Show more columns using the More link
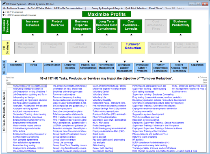The height and width of the screenshot is (154, 210). pyautogui.click(x=205, y=80)
